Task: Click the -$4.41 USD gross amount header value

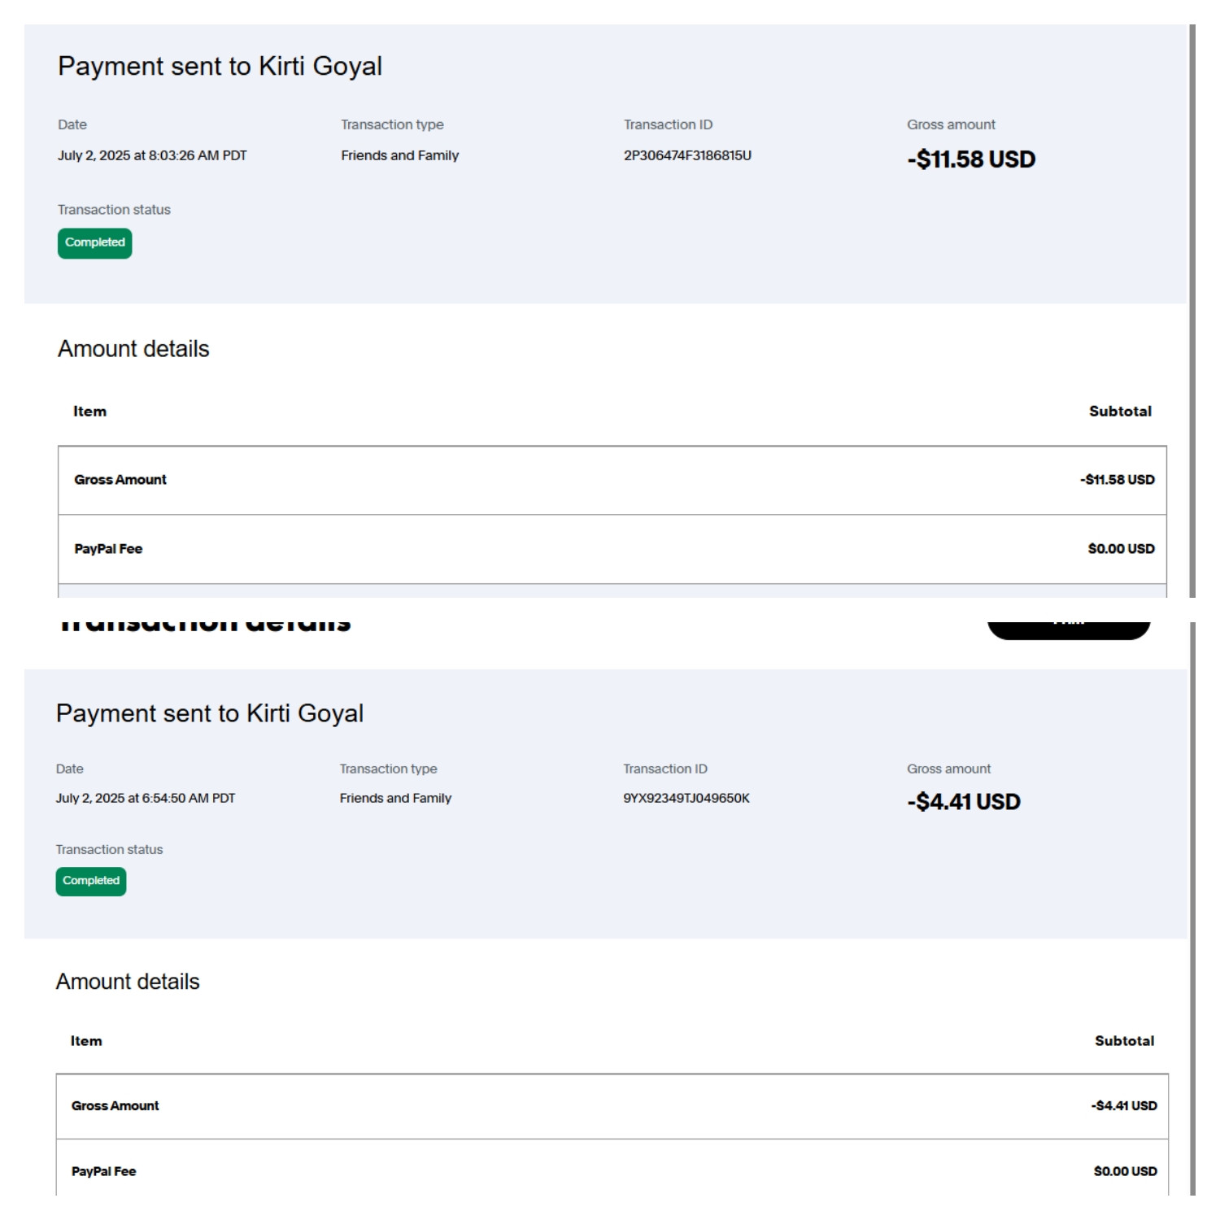Action: click(x=964, y=802)
